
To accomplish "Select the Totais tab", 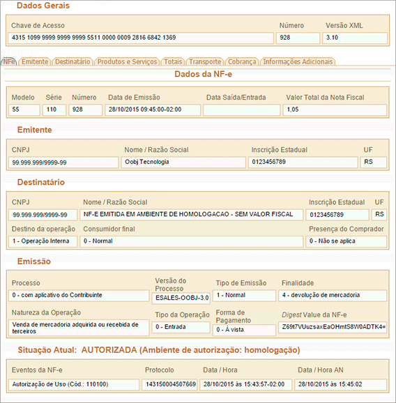I will (173, 61).
